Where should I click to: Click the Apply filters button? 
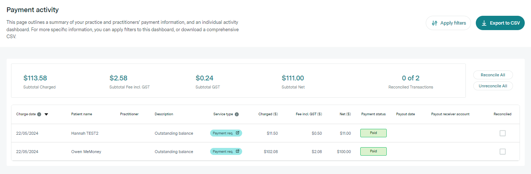448,23
